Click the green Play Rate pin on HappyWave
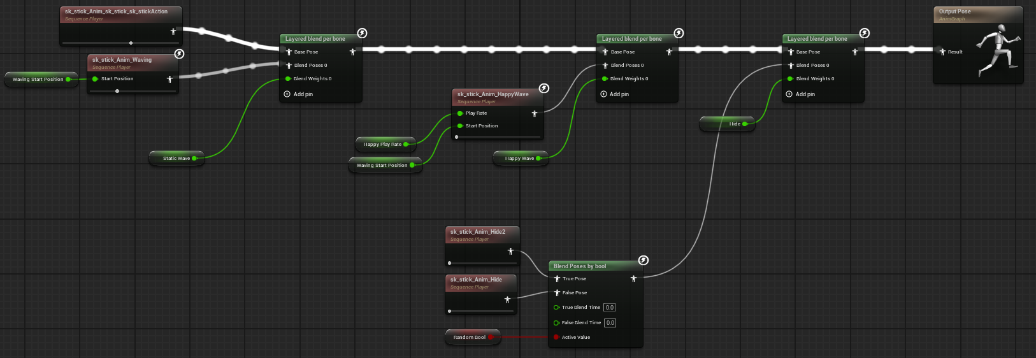Screen dimensions: 1036x358 460,113
